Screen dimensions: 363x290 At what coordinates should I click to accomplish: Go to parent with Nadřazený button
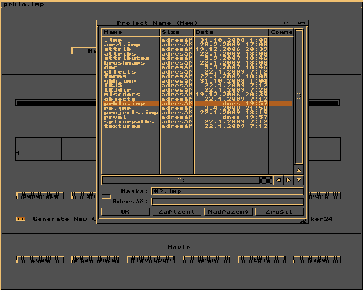[228, 212]
